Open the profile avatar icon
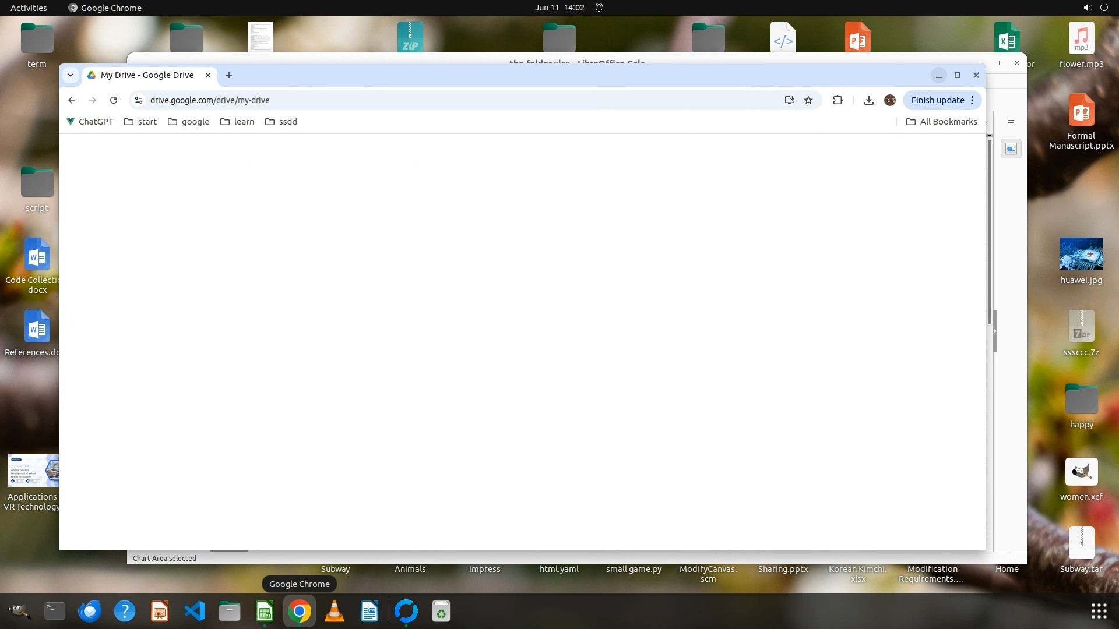The width and height of the screenshot is (1119, 629). (889, 100)
